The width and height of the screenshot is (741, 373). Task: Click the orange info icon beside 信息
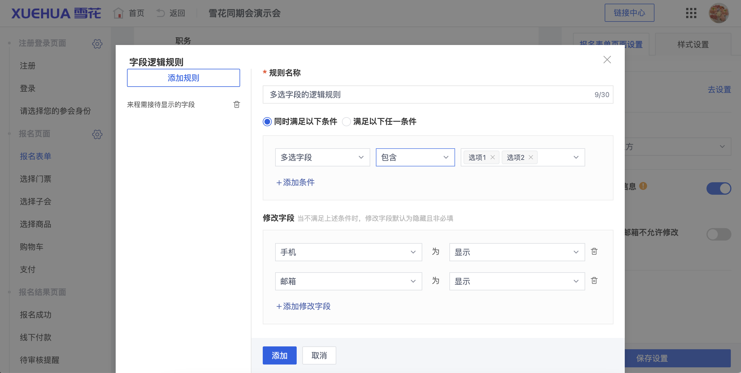coord(643,186)
